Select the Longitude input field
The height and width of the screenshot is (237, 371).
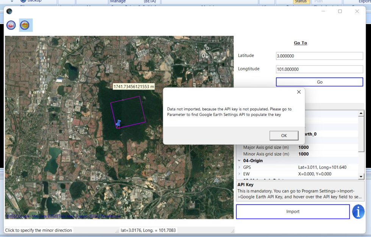coord(319,69)
